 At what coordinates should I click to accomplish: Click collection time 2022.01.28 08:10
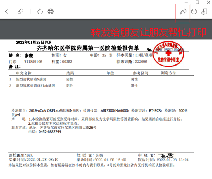point(42,160)
